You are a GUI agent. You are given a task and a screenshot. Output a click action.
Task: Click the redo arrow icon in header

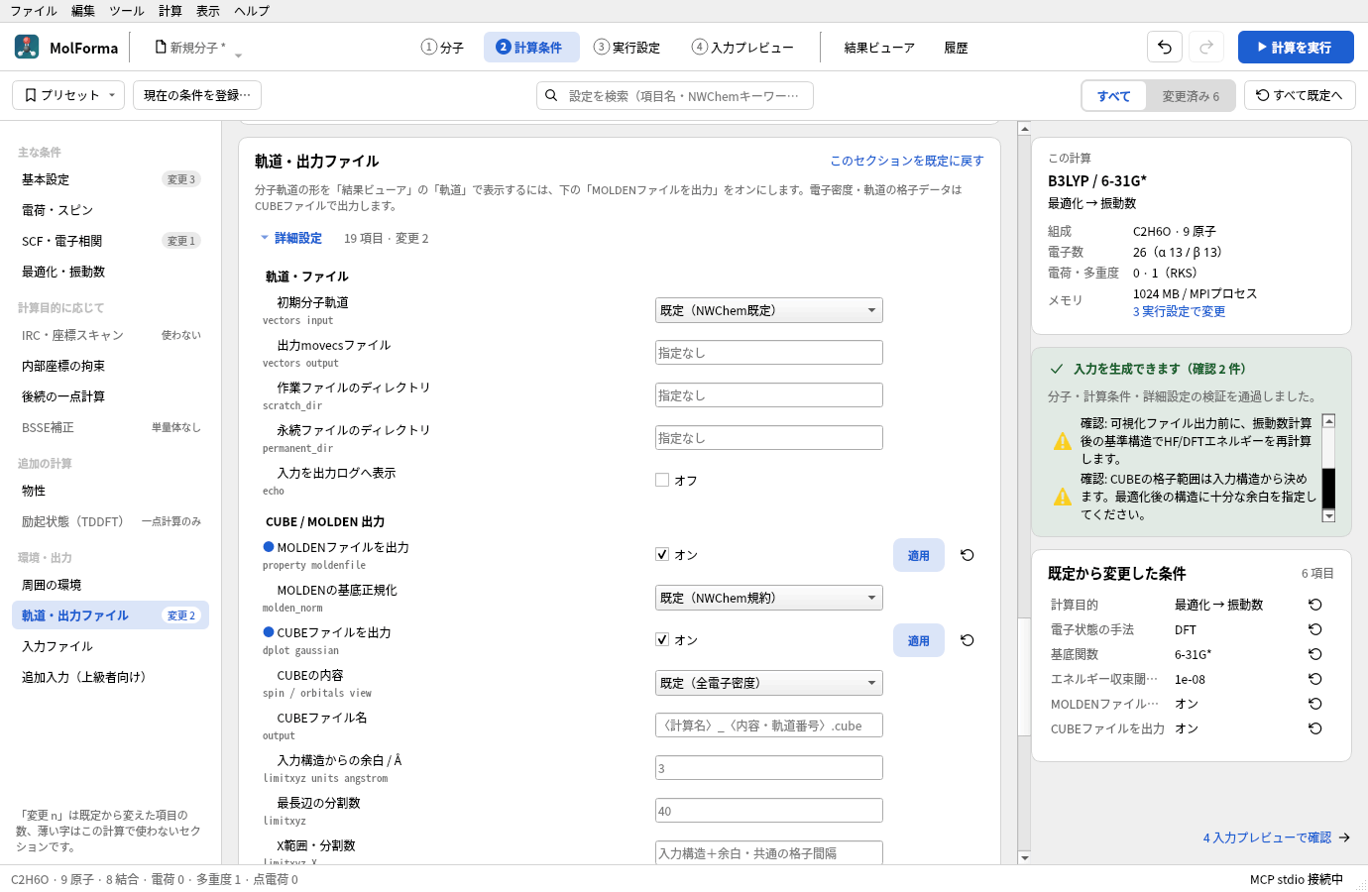1206,47
